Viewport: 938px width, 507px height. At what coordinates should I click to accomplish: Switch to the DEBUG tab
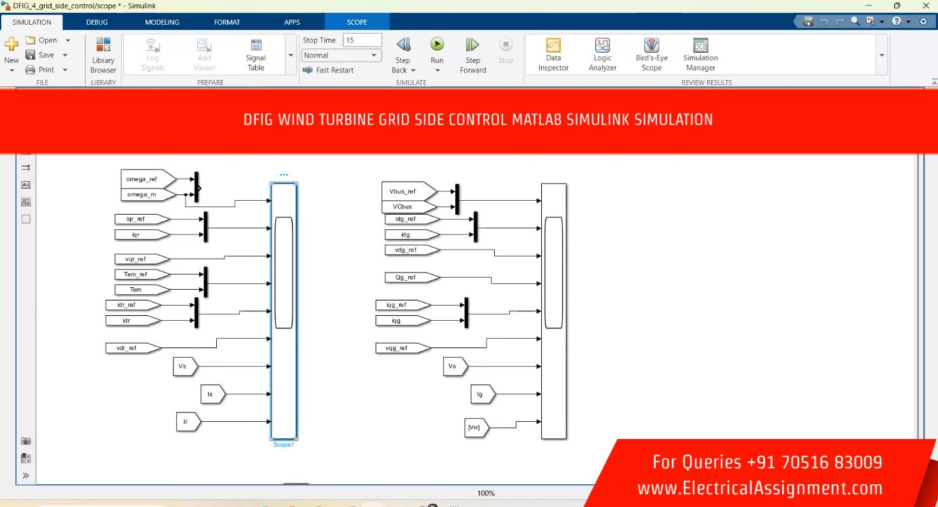97,22
